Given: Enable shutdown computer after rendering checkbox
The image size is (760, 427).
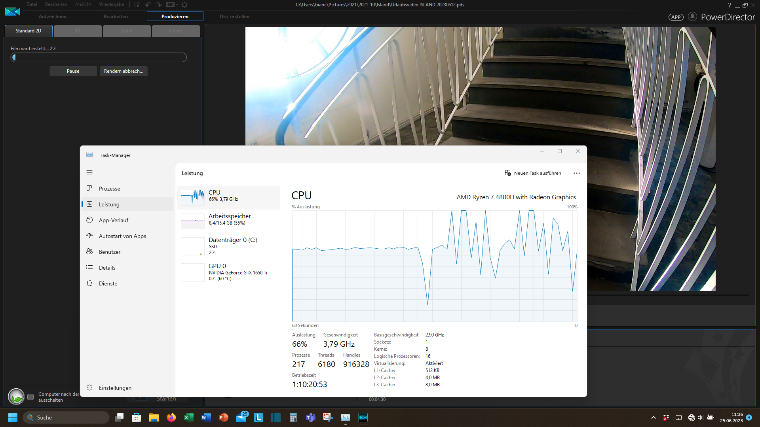Looking at the screenshot, I should click(30, 397).
